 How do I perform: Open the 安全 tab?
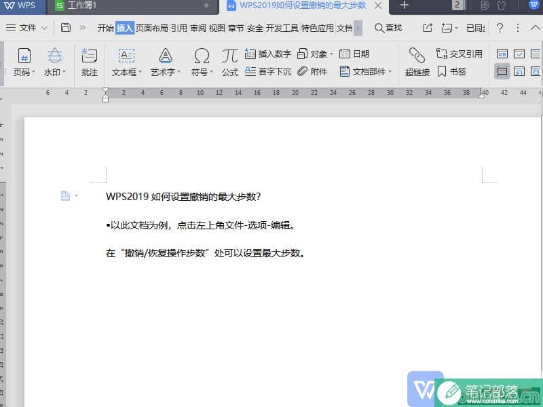[x=255, y=28]
